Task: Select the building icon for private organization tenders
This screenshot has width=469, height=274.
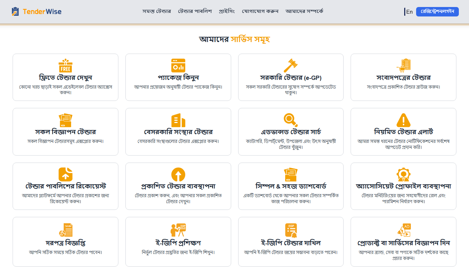Action: [178, 120]
